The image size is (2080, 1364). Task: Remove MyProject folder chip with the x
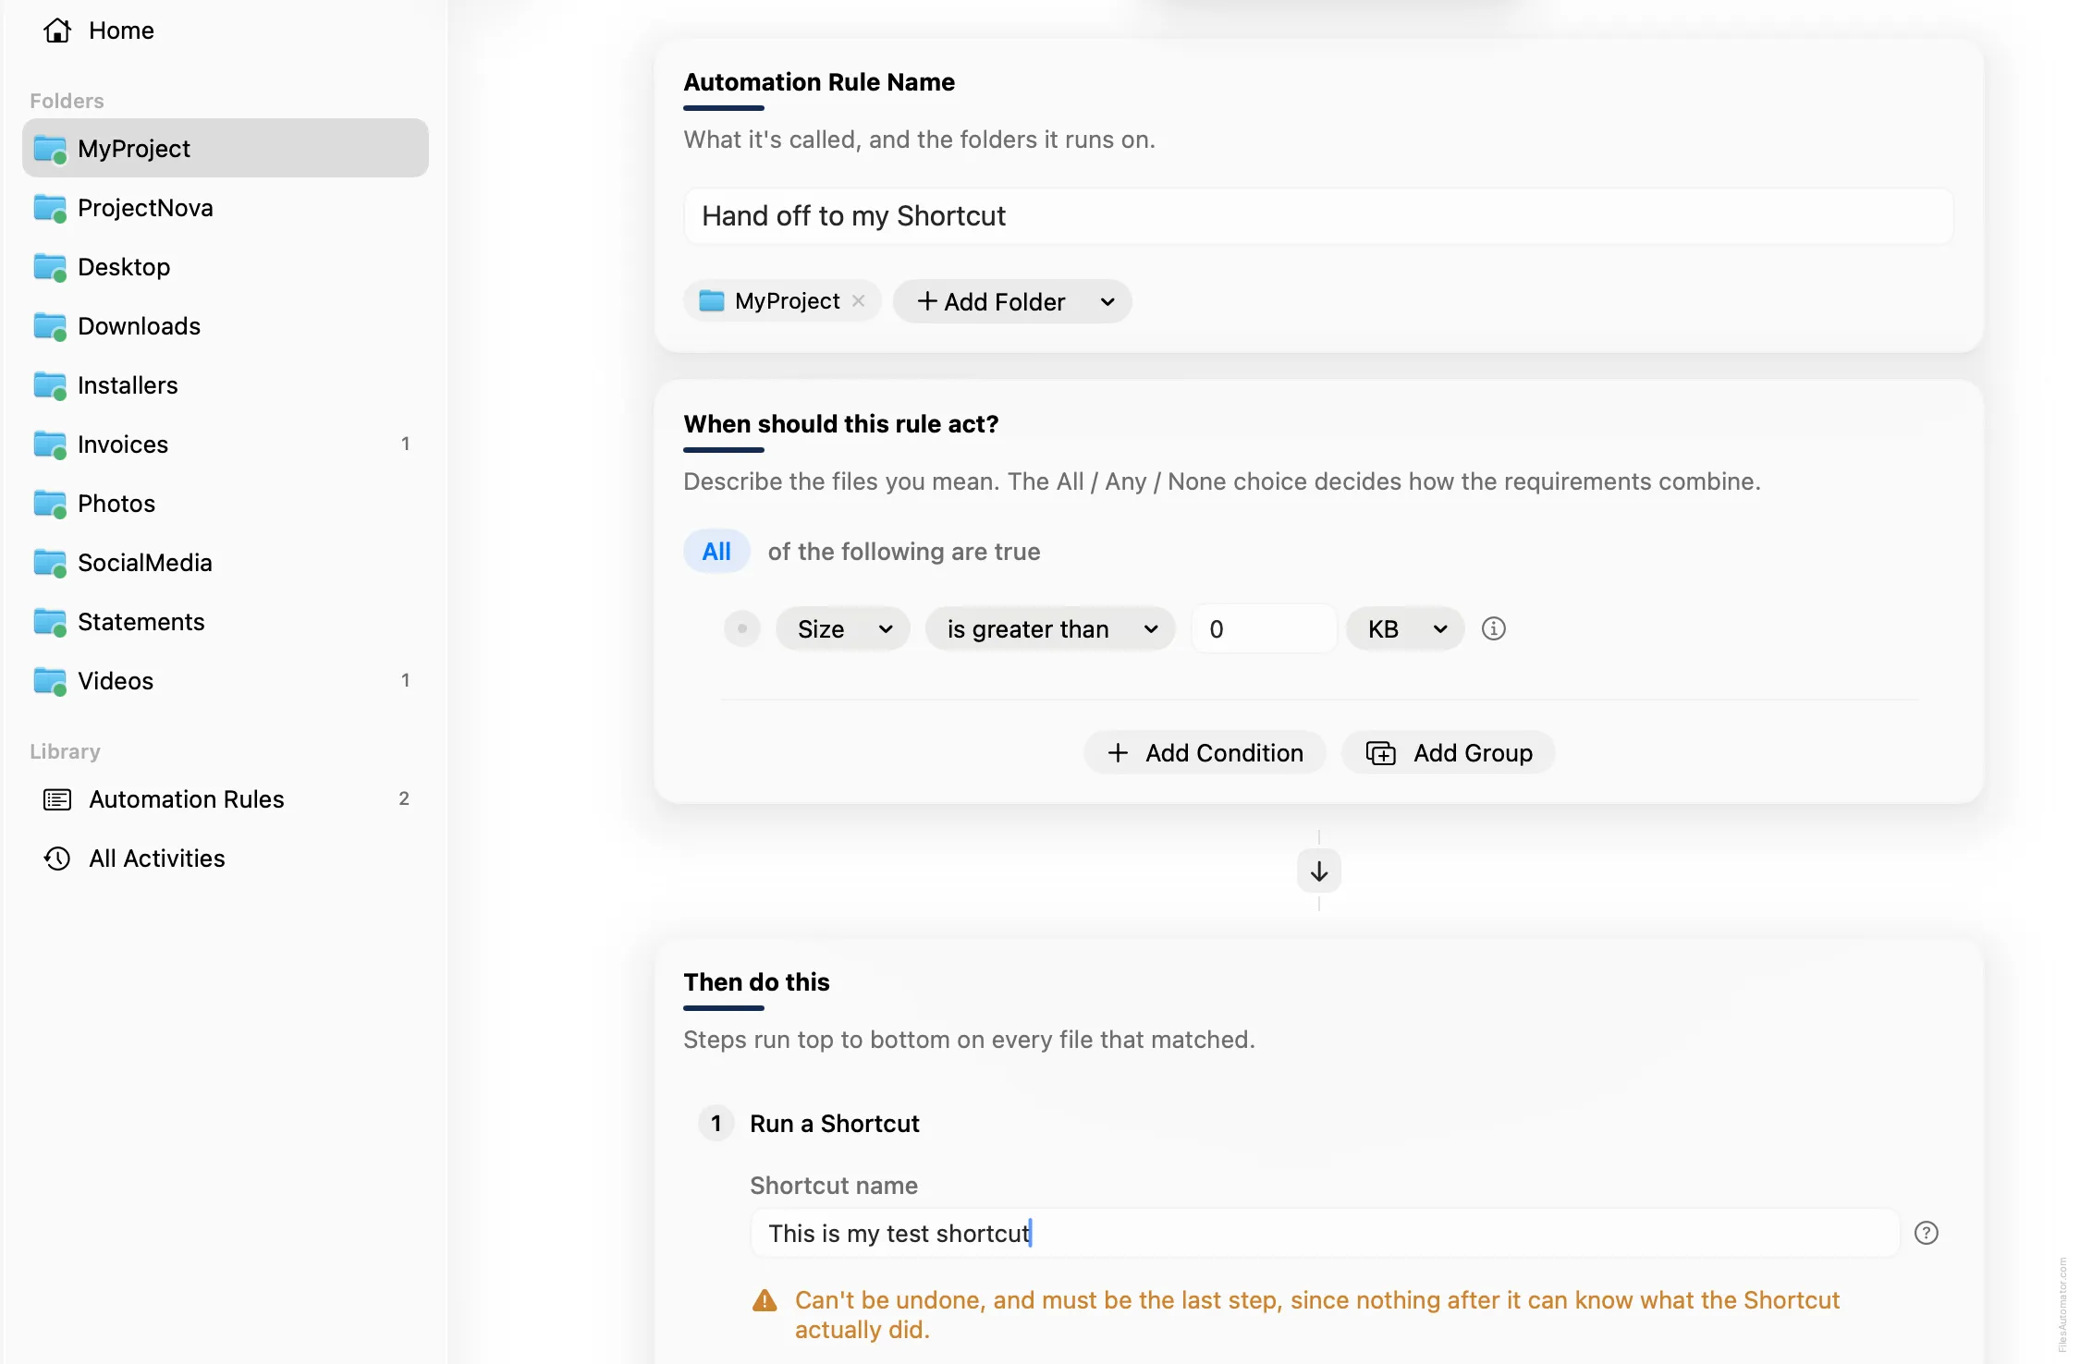[858, 301]
